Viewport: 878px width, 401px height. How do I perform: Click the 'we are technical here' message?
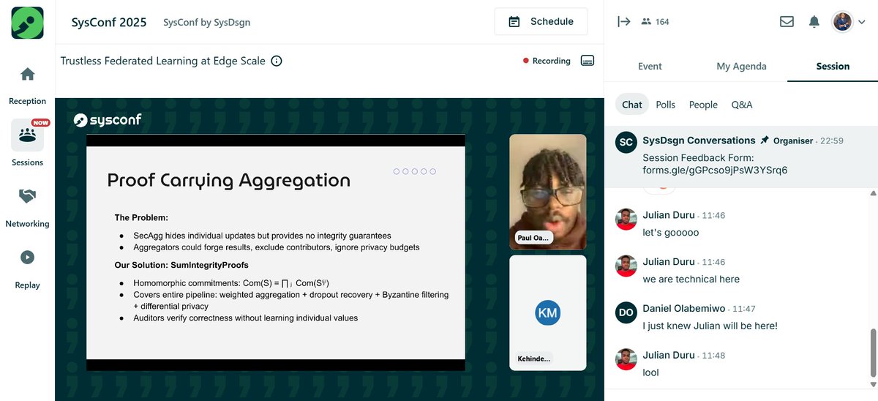click(x=691, y=279)
